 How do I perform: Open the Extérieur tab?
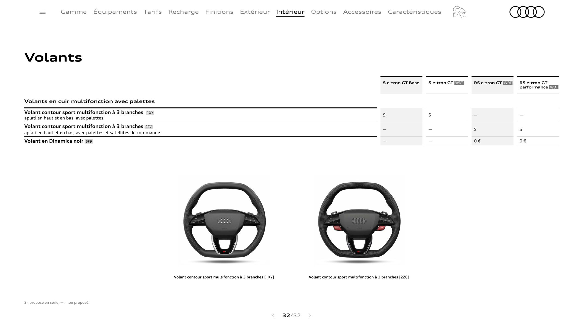pos(255,12)
